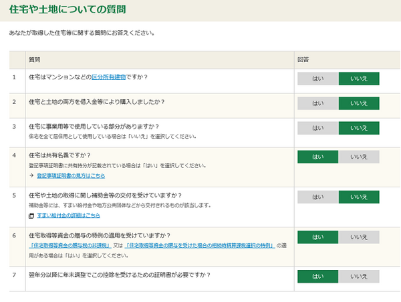The width and height of the screenshot is (401, 302).
Task: Answer はい to question 4 共有名義
Action: [x=318, y=157]
